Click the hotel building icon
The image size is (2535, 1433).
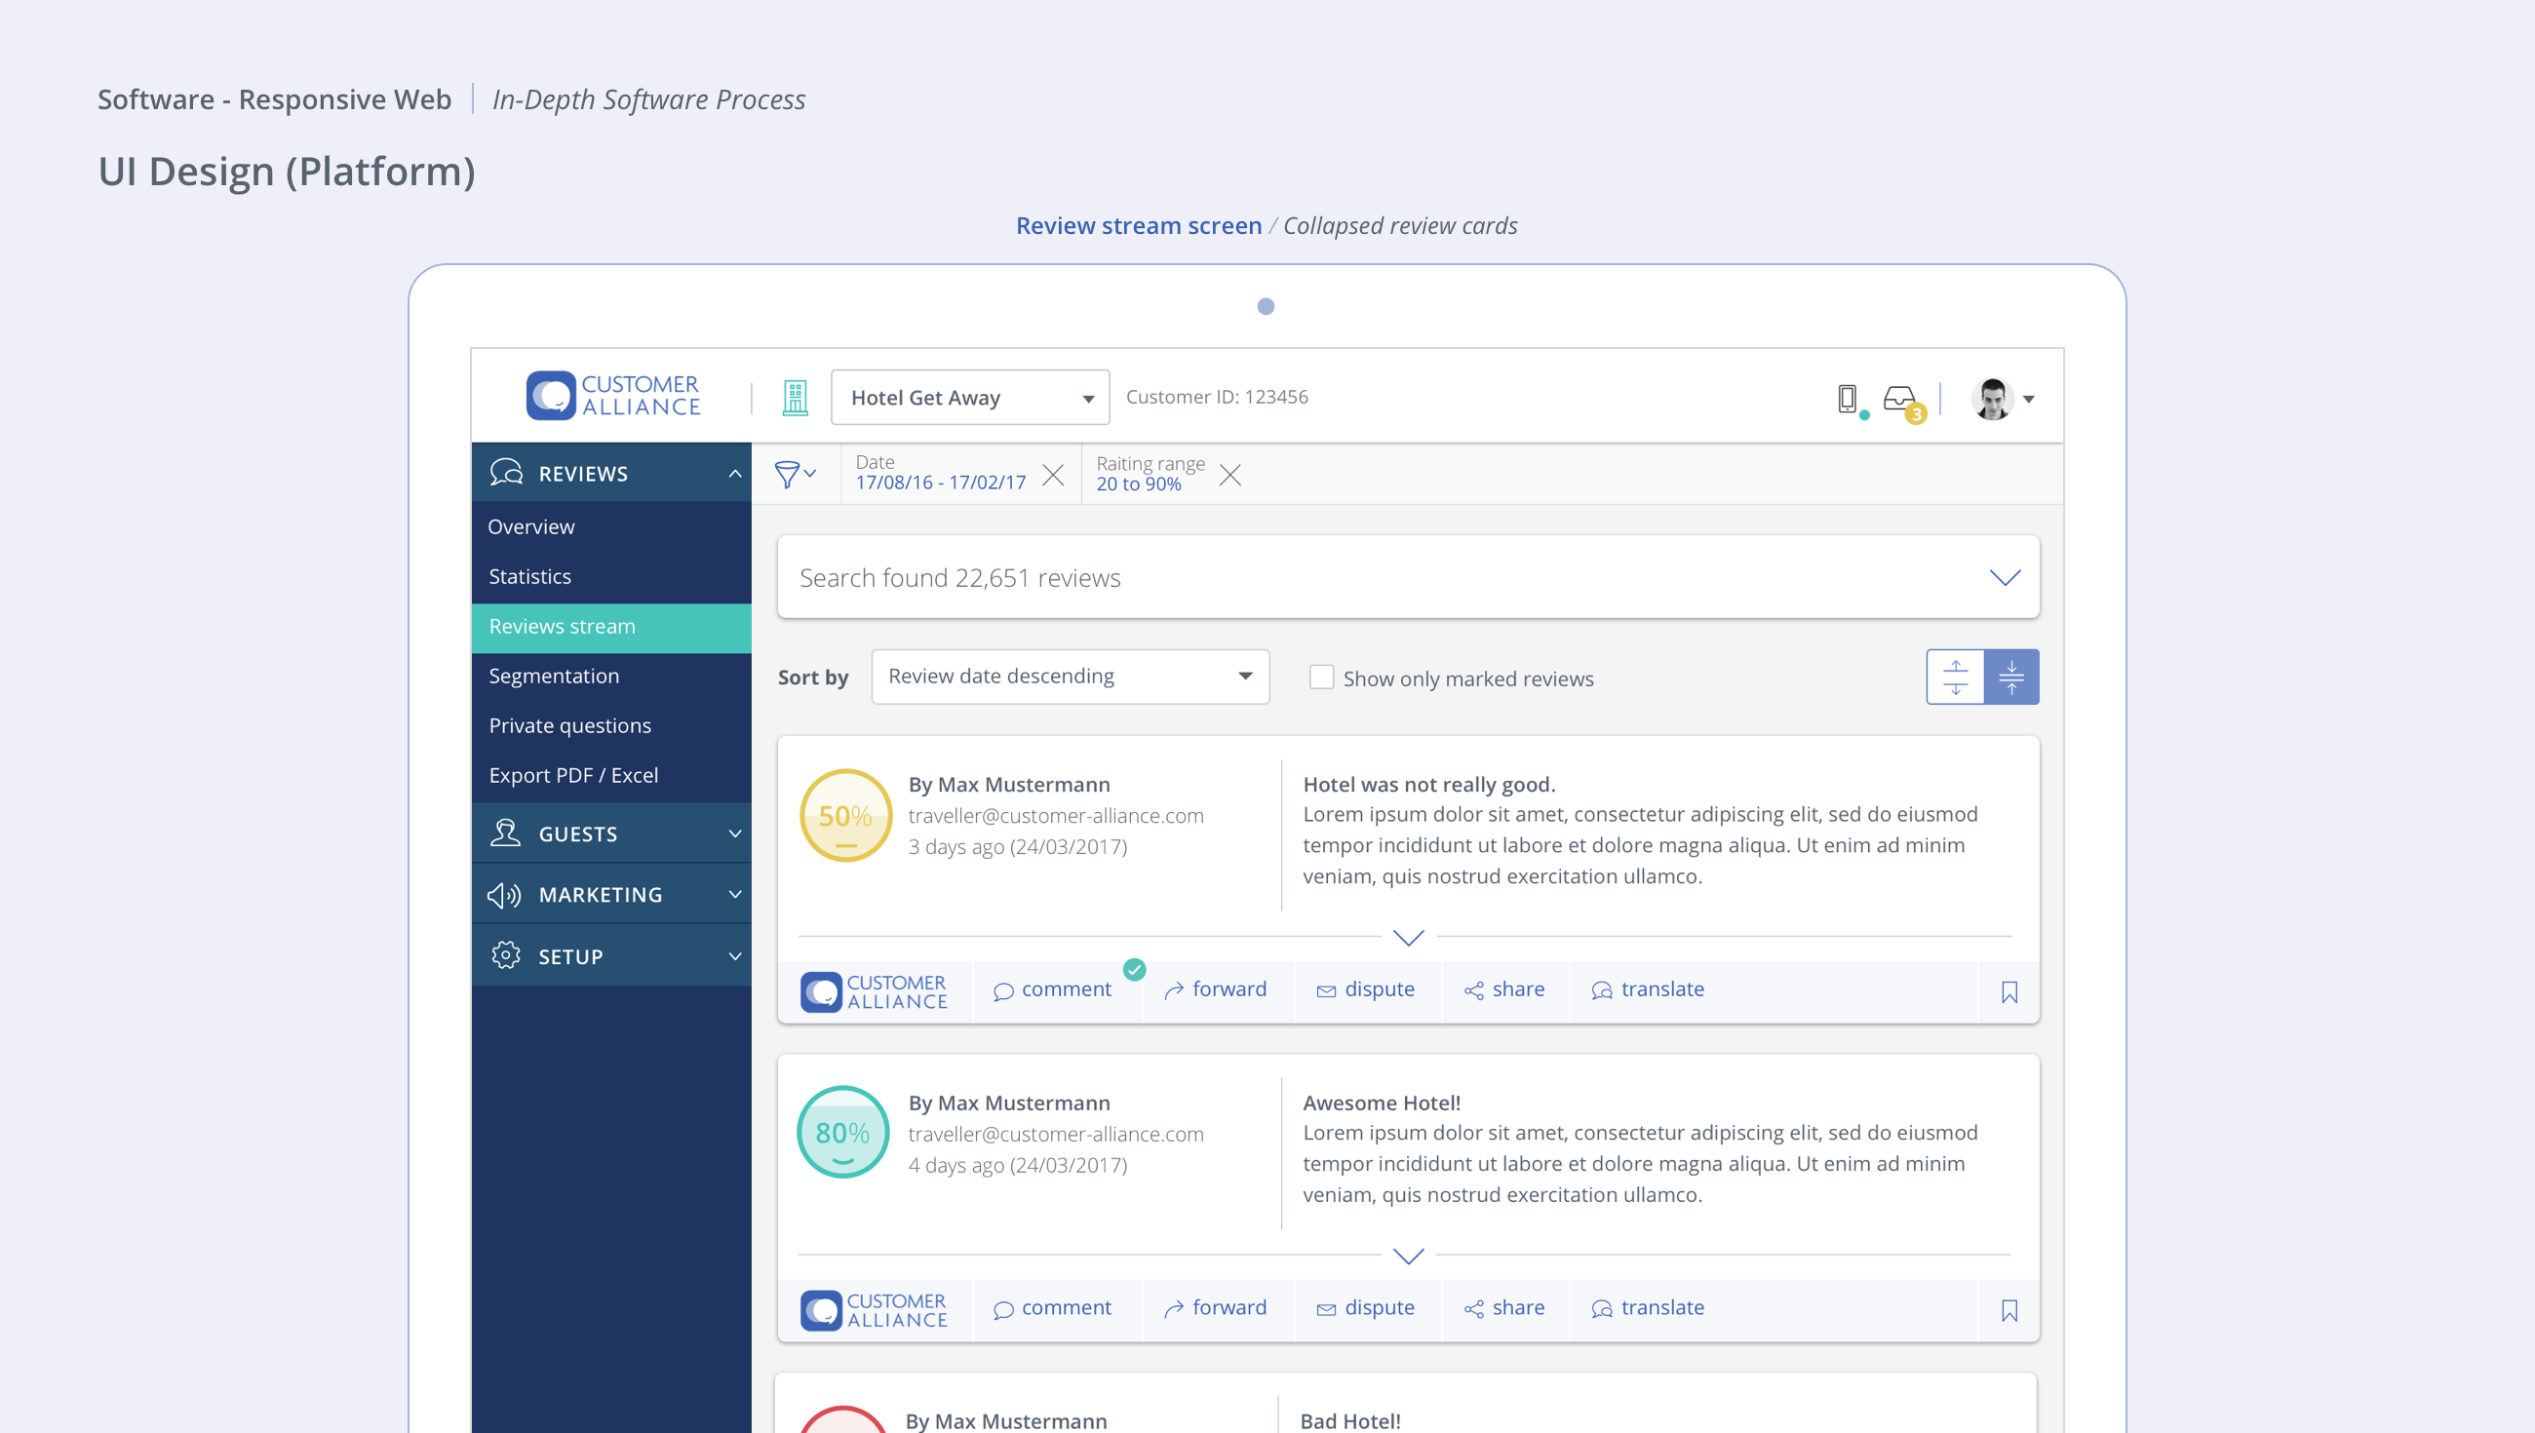click(x=796, y=398)
